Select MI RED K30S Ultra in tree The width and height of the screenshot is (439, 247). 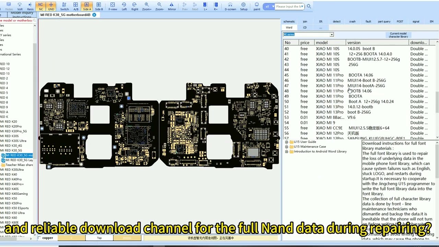pos(13,141)
